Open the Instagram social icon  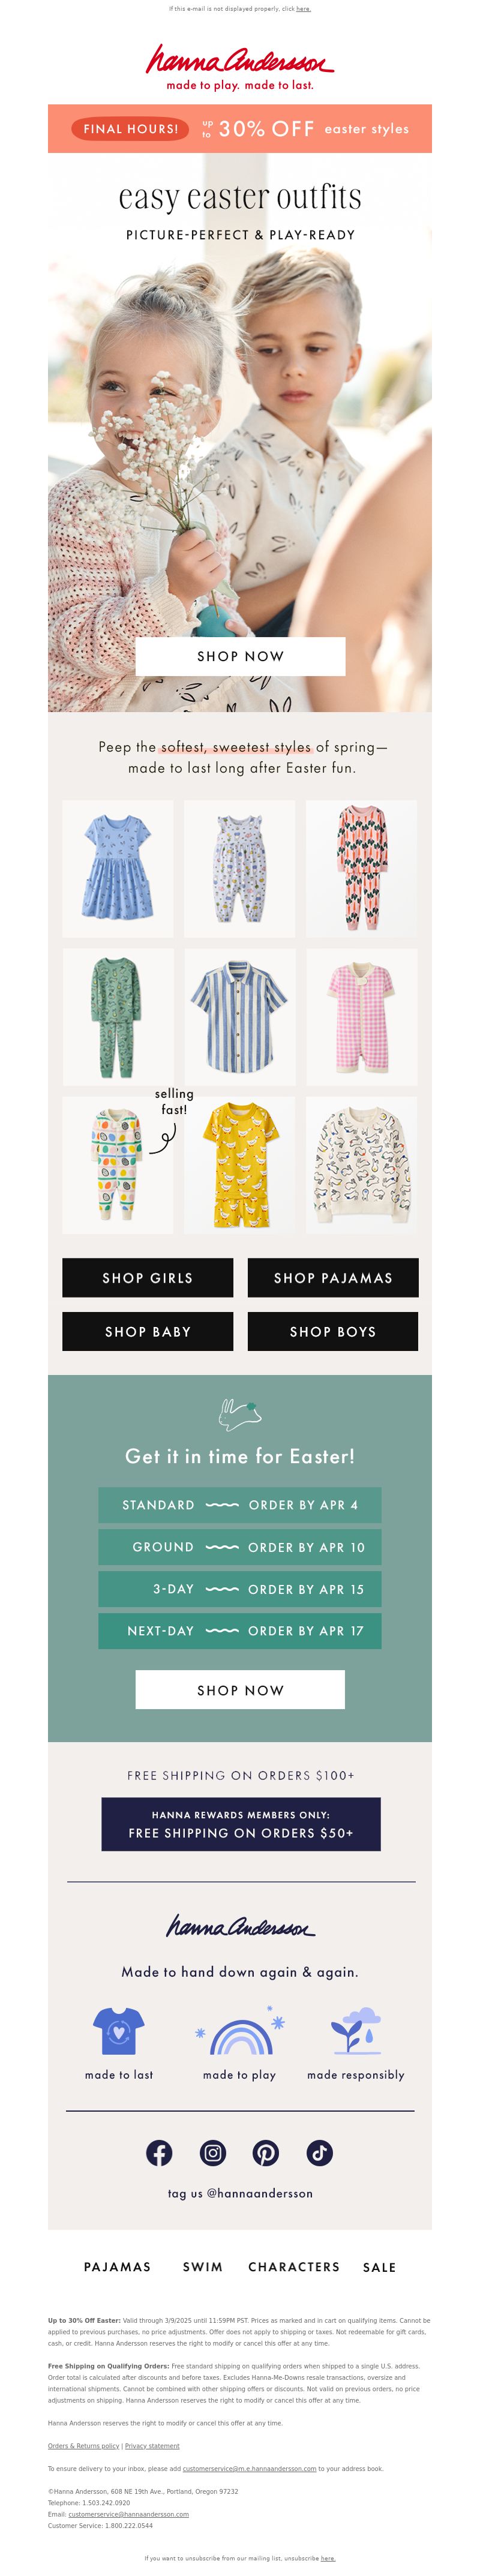point(213,2153)
